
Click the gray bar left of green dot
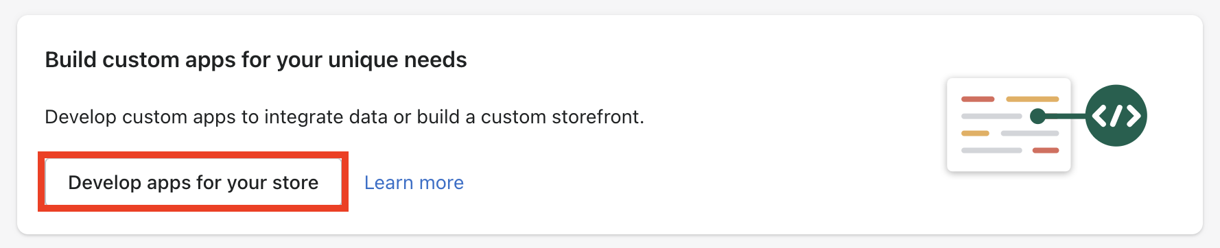[x=992, y=116]
